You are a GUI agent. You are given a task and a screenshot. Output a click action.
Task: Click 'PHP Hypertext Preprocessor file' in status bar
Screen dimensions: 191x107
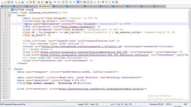pos(13,104)
